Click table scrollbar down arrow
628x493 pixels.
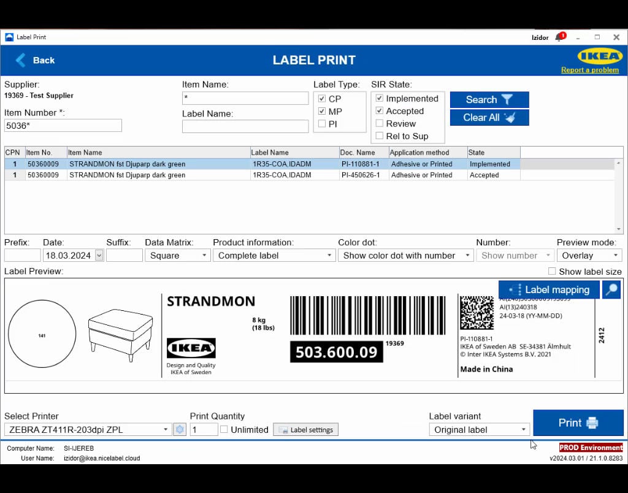click(x=619, y=229)
